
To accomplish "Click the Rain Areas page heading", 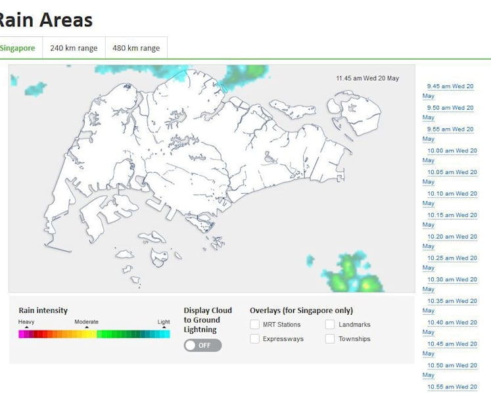I will point(45,20).
